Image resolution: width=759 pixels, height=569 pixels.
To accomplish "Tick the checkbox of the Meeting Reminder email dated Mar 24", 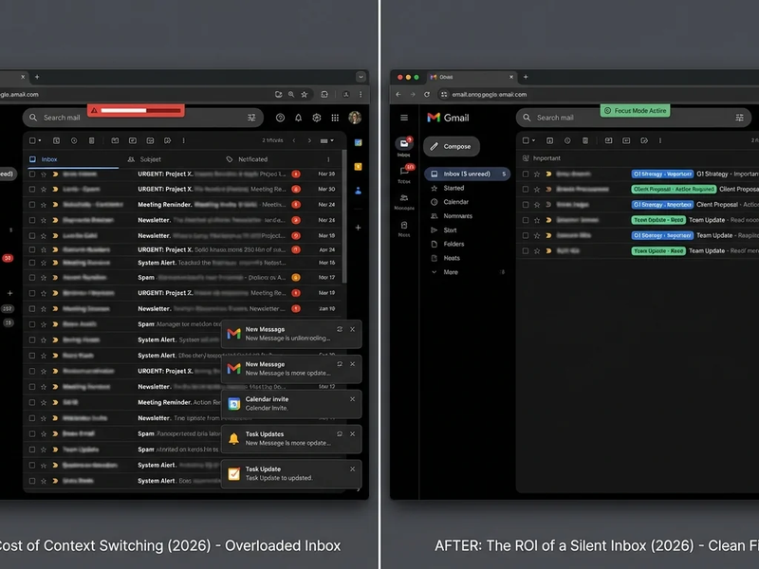I will 31,204.
